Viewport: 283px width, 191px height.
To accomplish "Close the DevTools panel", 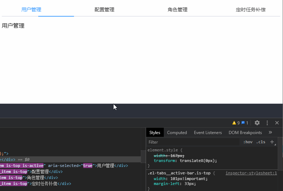I will 277,123.
